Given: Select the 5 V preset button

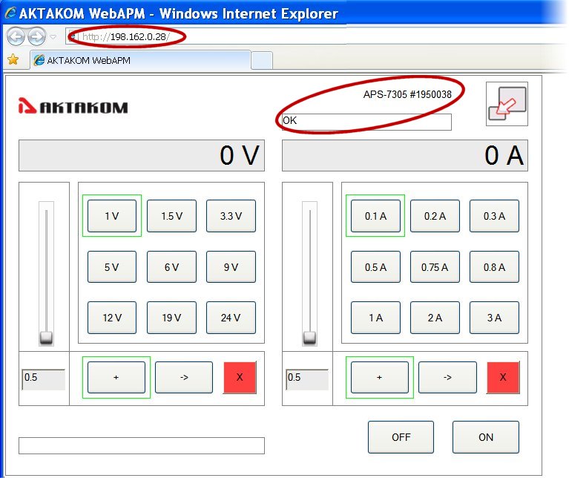Looking at the screenshot, I should pos(112,266).
